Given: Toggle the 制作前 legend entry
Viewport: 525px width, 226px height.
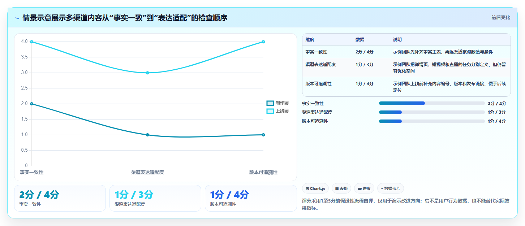Looking at the screenshot, I should (277, 103).
